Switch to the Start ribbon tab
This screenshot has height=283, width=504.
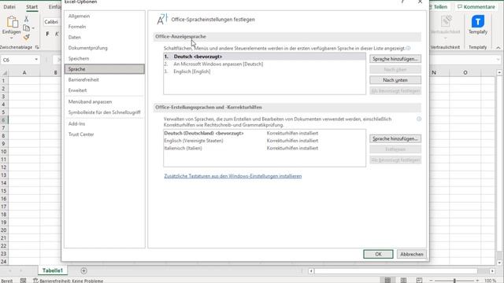(x=31, y=7)
